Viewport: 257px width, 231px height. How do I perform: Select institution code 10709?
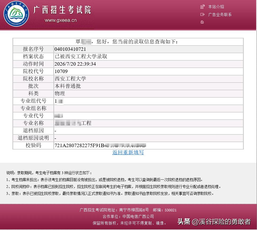click(61, 71)
